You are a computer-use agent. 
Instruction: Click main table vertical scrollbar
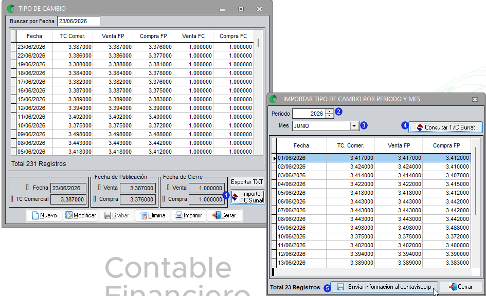coord(258,43)
